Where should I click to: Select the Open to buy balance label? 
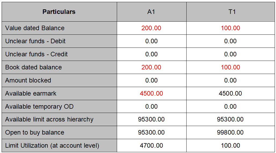(35, 132)
